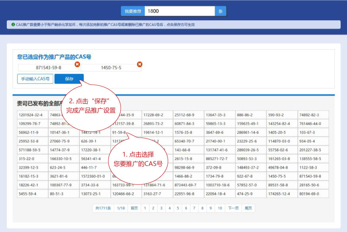Jump to 尾页 last page
The height and width of the screenshot is (232, 347).
248,208
